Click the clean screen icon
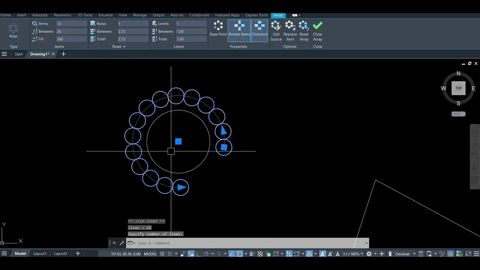This screenshot has height=270, width=480. click(x=468, y=254)
